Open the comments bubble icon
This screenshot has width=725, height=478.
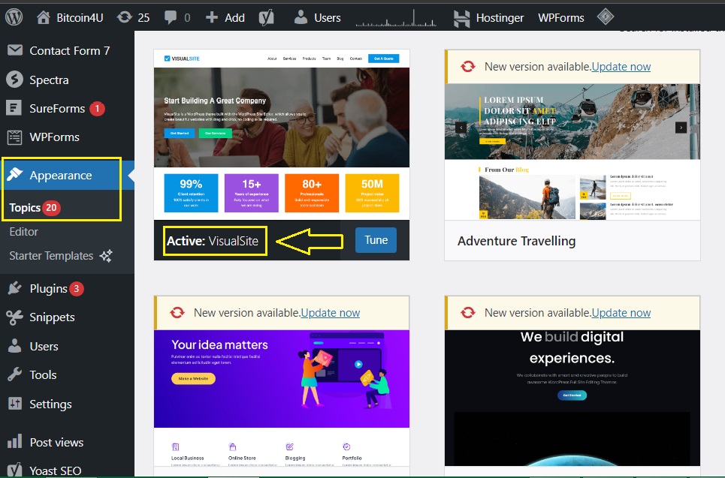[170, 17]
